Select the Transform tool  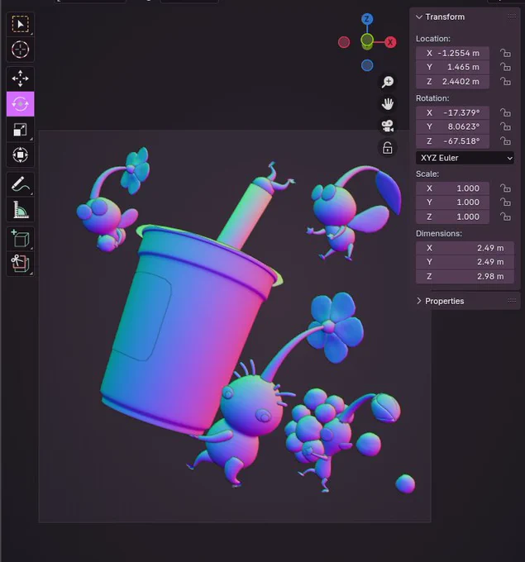click(x=21, y=155)
